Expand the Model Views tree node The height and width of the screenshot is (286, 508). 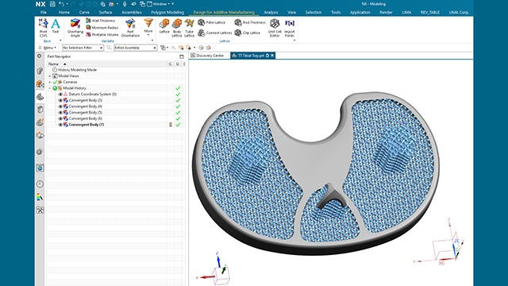click(x=50, y=76)
